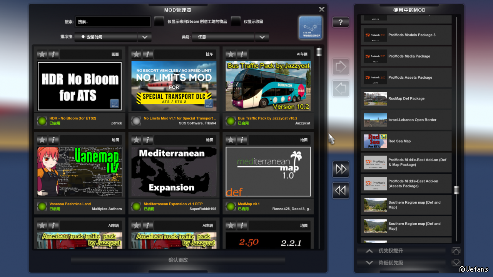Image resolution: width=493 pixels, height=277 pixels.
Task: Favorite the Mediterranean Expansion mod
Action: click(x=137, y=140)
